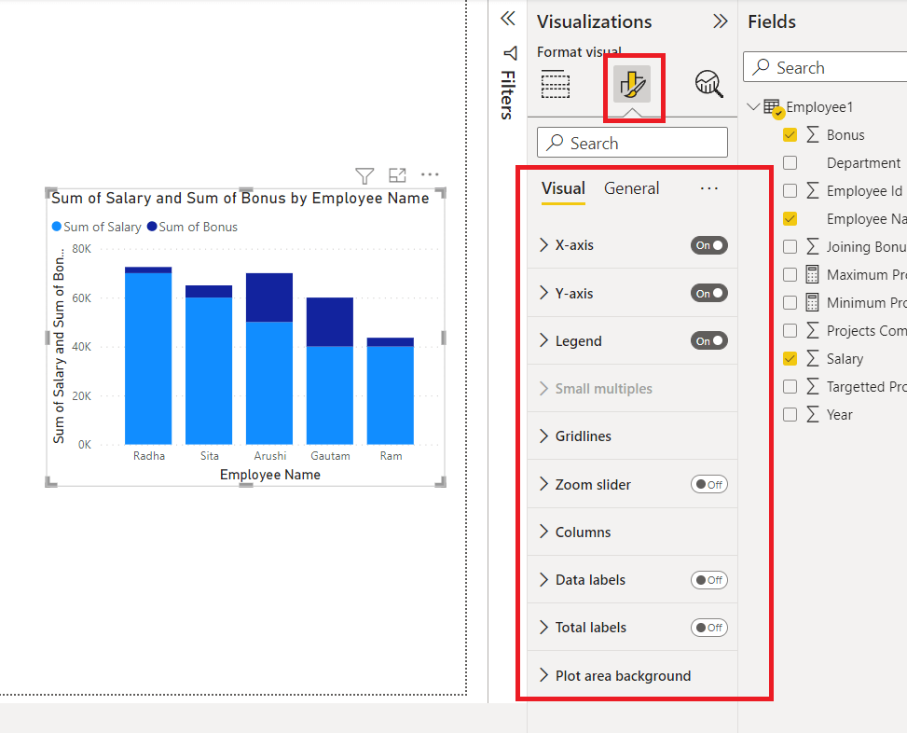Open the Analytics pane magnifier icon

(708, 84)
